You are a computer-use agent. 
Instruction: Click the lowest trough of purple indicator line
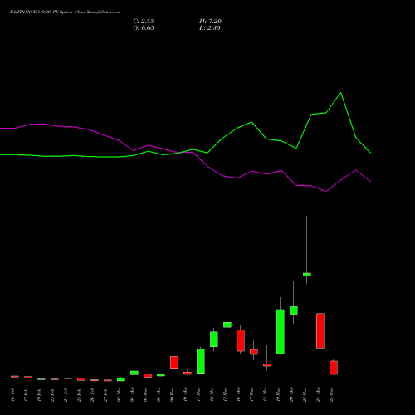coord(326,191)
